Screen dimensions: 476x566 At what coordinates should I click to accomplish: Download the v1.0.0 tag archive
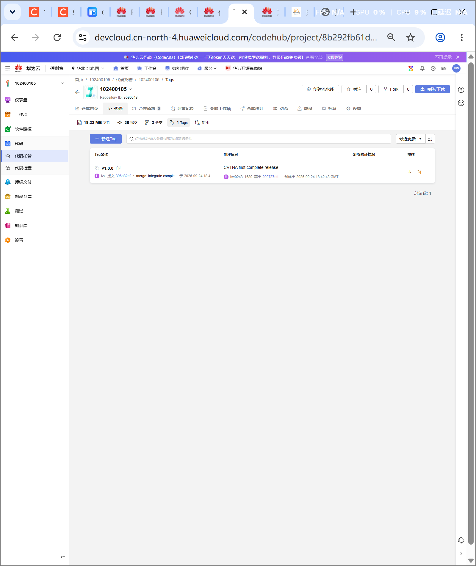(410, 172)
